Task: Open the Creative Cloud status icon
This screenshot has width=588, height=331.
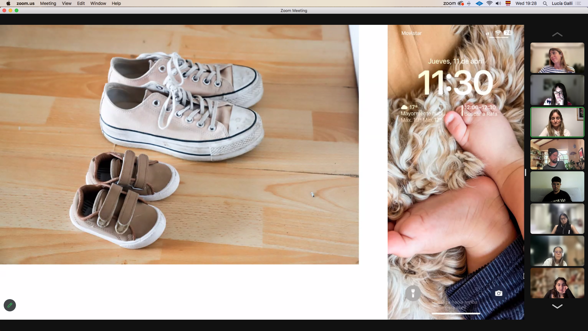Action: click(461, 3)
